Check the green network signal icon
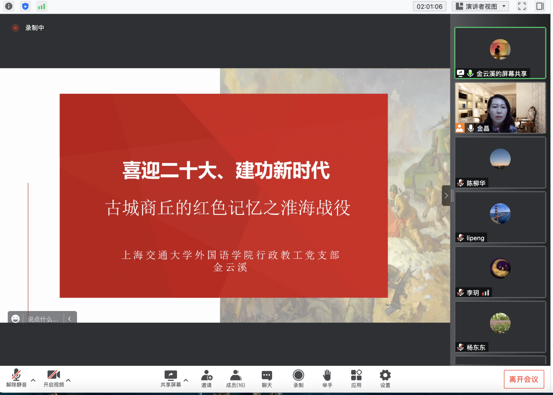This screenshot has height=395, width=553. click(x=41, y=6)
